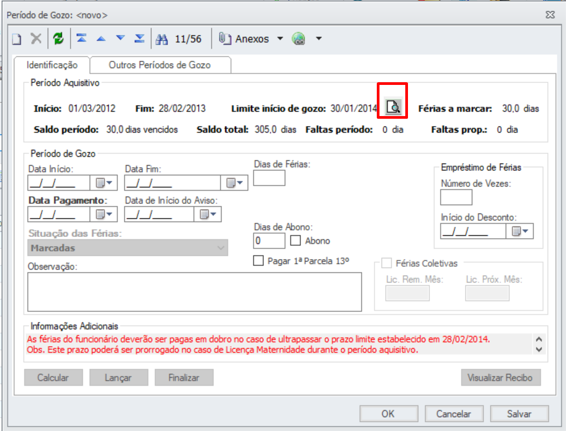Image resolution: width=566 pixels, height=431 pixels.
Task: Go to first record arrow icon
Action: (82, 38)
